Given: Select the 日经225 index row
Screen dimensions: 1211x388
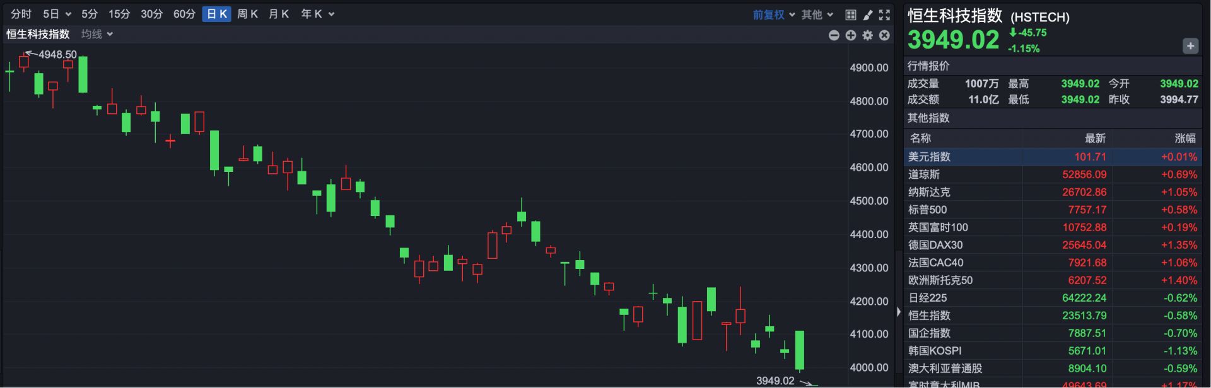Looking at the screenshot, I should coord(1053,298).
